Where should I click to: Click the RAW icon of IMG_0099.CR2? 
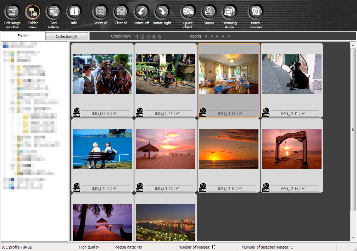click(140, 112)
